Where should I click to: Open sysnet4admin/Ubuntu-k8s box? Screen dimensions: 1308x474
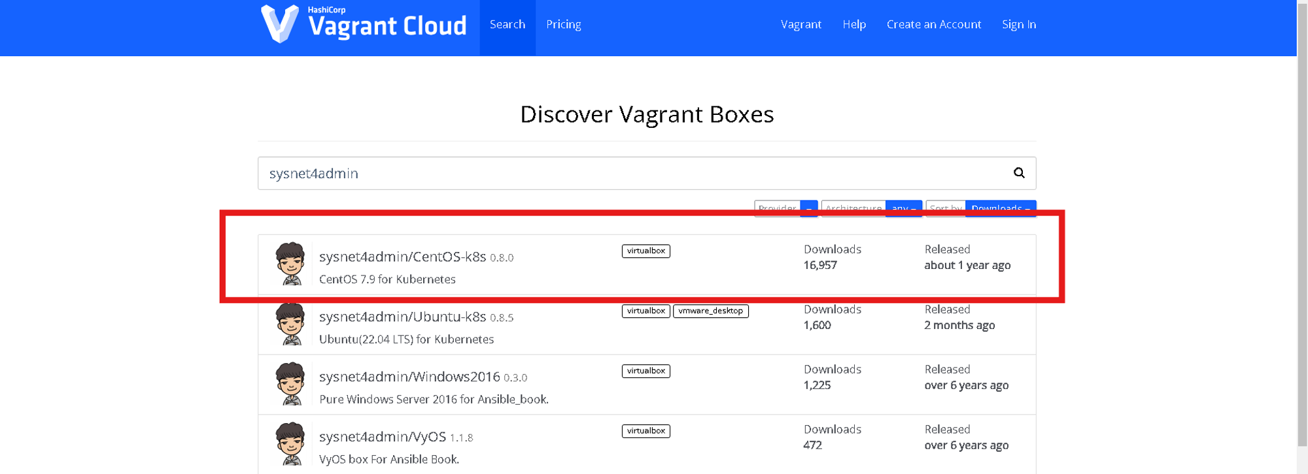(x=402, y=317)
